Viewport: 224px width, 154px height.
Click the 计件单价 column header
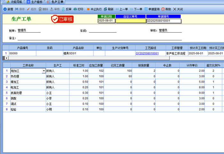[192, 65]
